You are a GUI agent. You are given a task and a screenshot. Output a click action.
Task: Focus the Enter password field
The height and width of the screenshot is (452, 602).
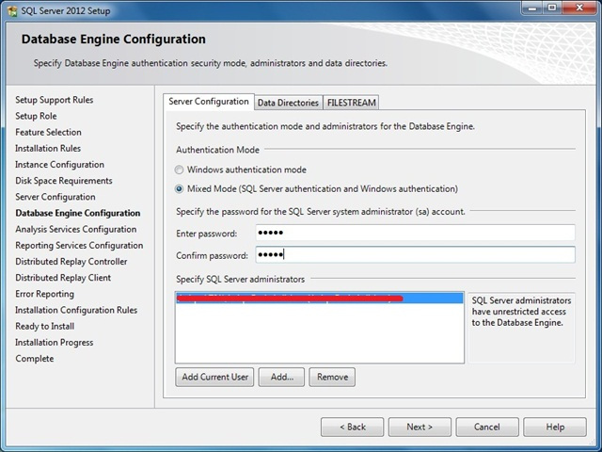416,233
